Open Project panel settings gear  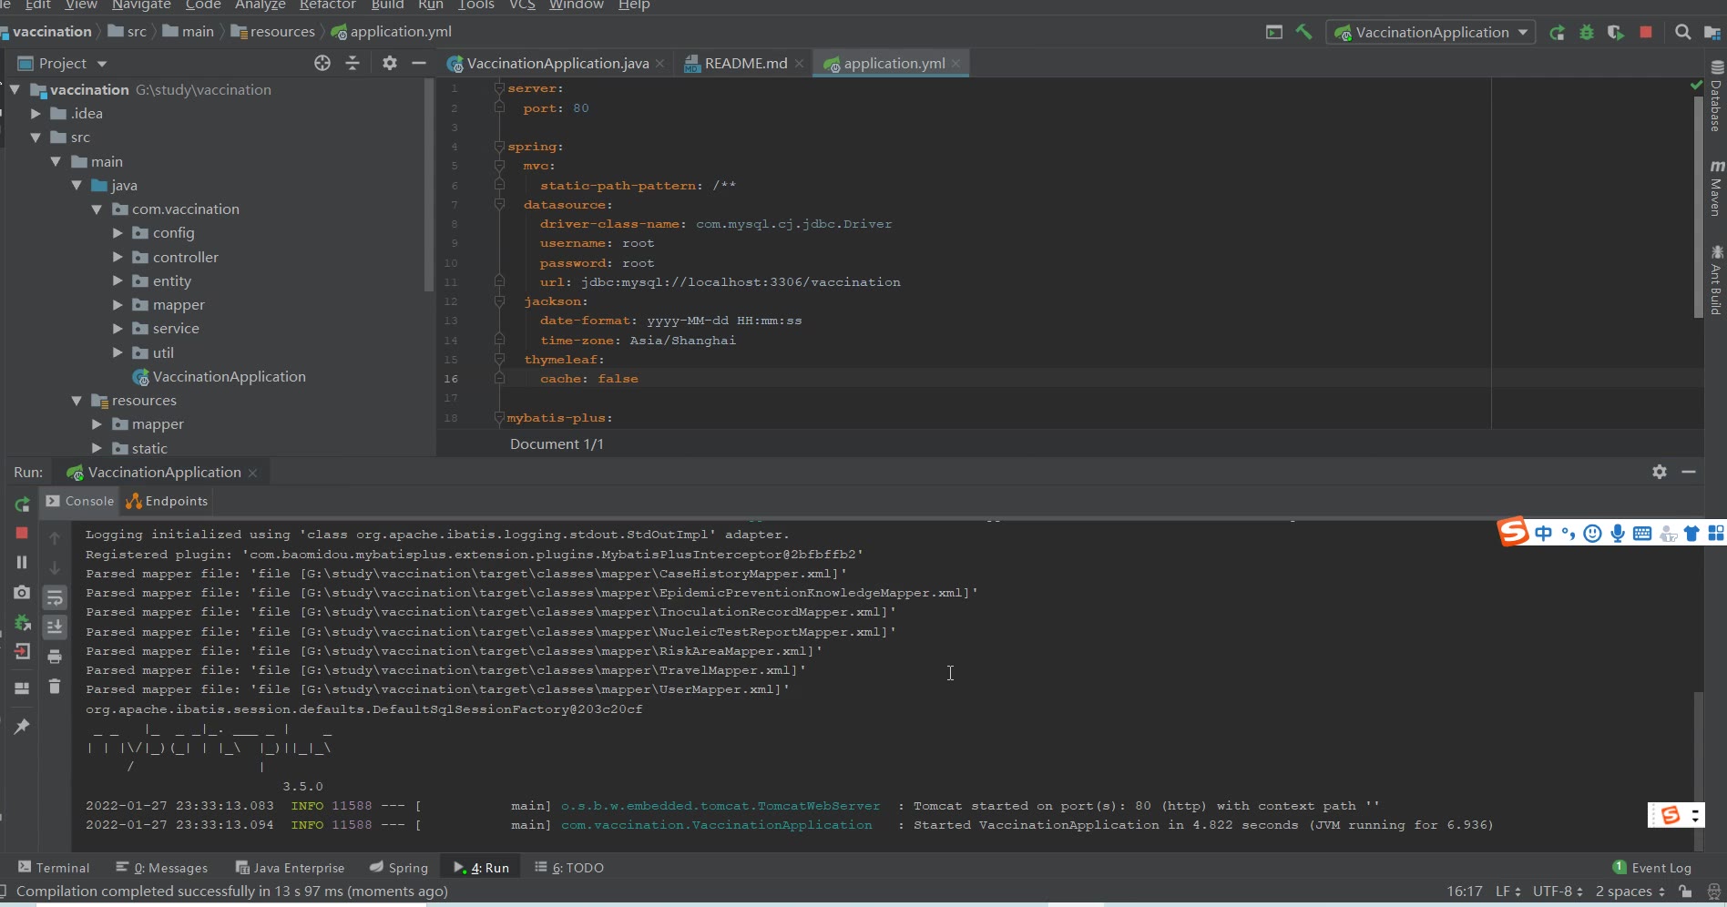point(390,63)
